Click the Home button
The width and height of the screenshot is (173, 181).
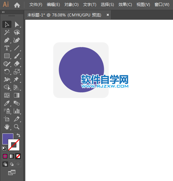[x=17, y=5]
